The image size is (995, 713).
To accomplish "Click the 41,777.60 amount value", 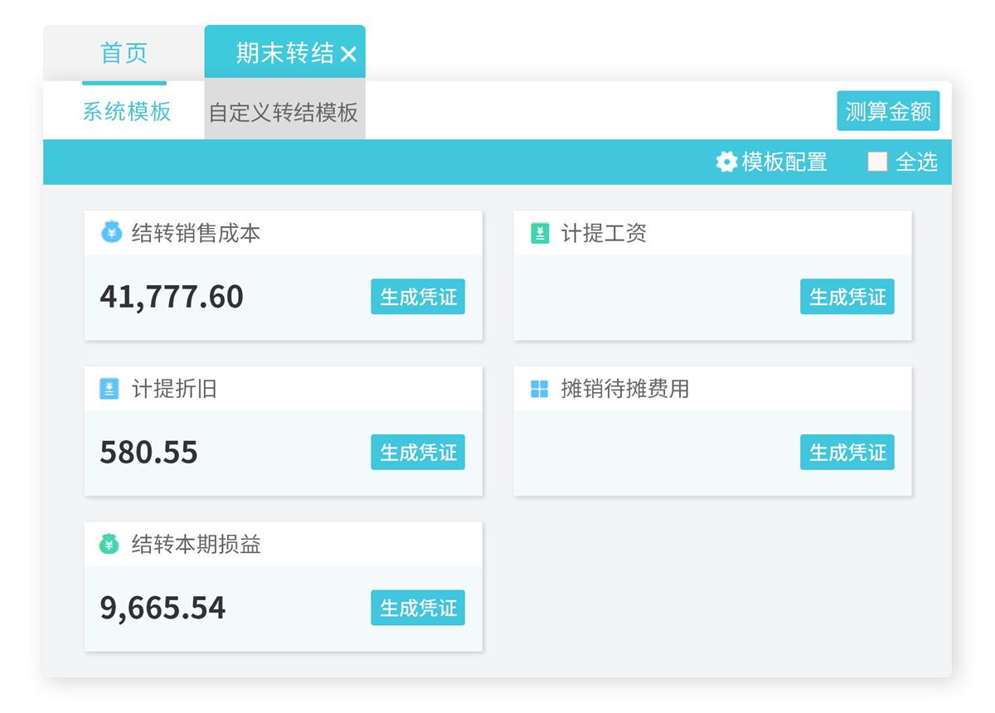I will pos(172,297).
